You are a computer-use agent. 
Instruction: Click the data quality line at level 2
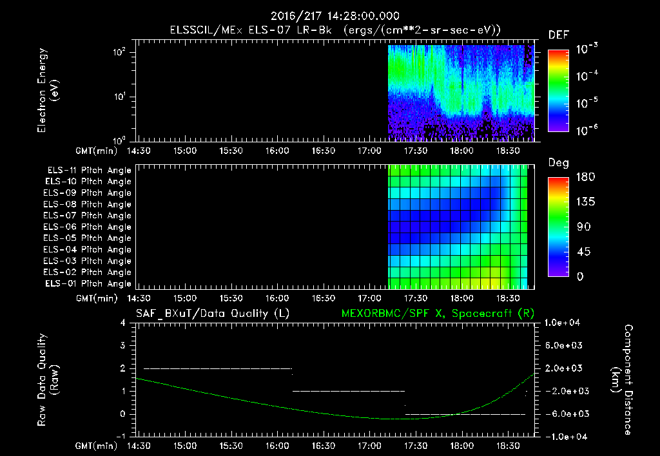pos(218,368)
